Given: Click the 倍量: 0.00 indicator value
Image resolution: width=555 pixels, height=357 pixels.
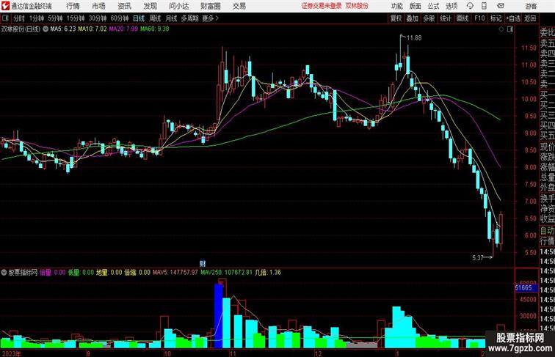Looking at the screenshot, I should click(x=52, y=273).
